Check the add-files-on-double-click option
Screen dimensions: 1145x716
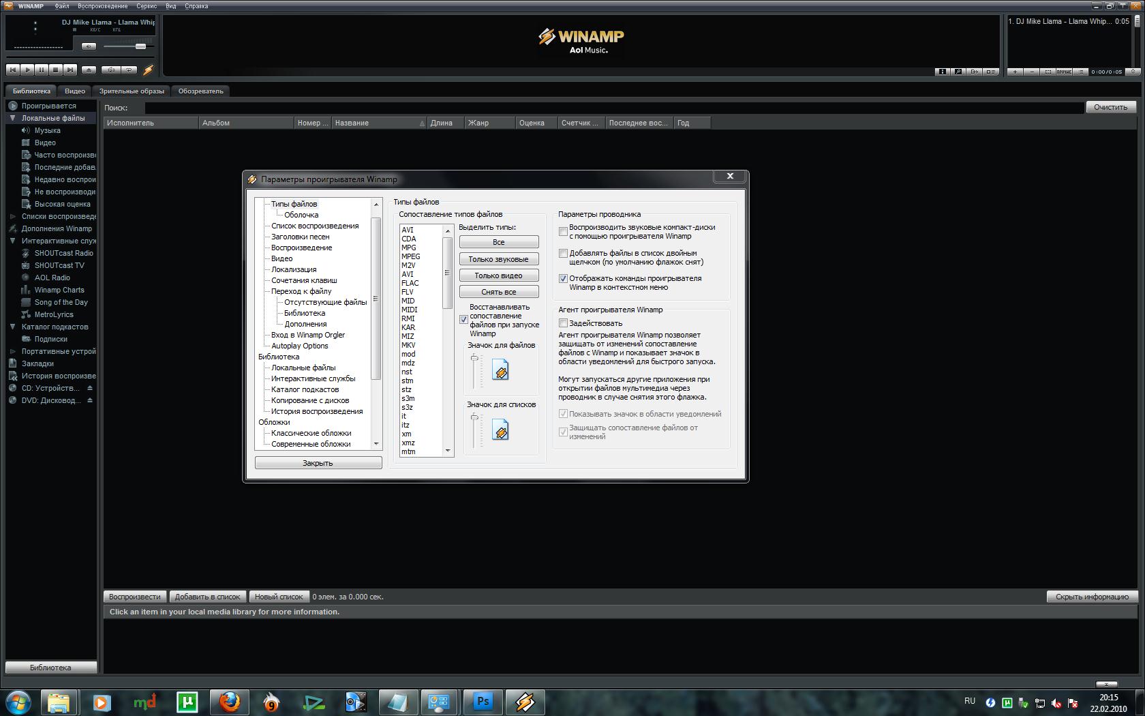(x=563, y=253)
